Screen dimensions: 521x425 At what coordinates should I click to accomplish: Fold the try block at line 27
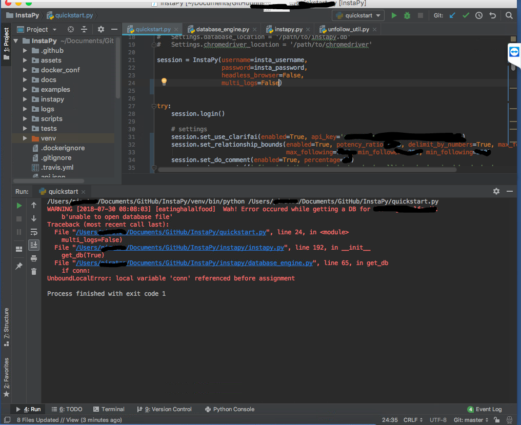154,106
